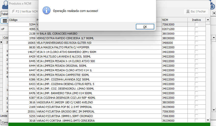This screenshot has width=216, height=126.
Task: Toggle Inativo for VERNIZ EXTRA RAPIDO CEREJEIRA
Action: click(x=196, y=38)
